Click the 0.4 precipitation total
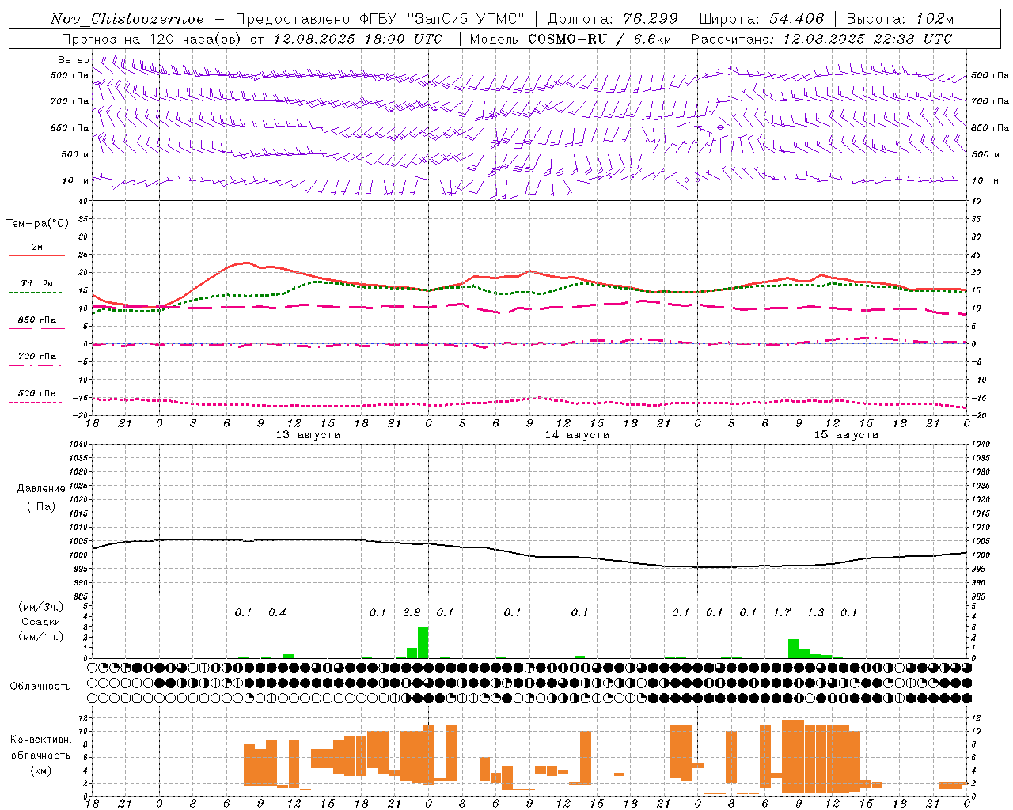The width and height of the screenshot is (1013, 810). (x=277, y=613)
